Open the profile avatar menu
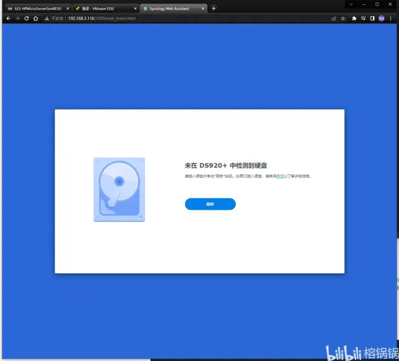 pyautogui.click(x=381, y=18)
